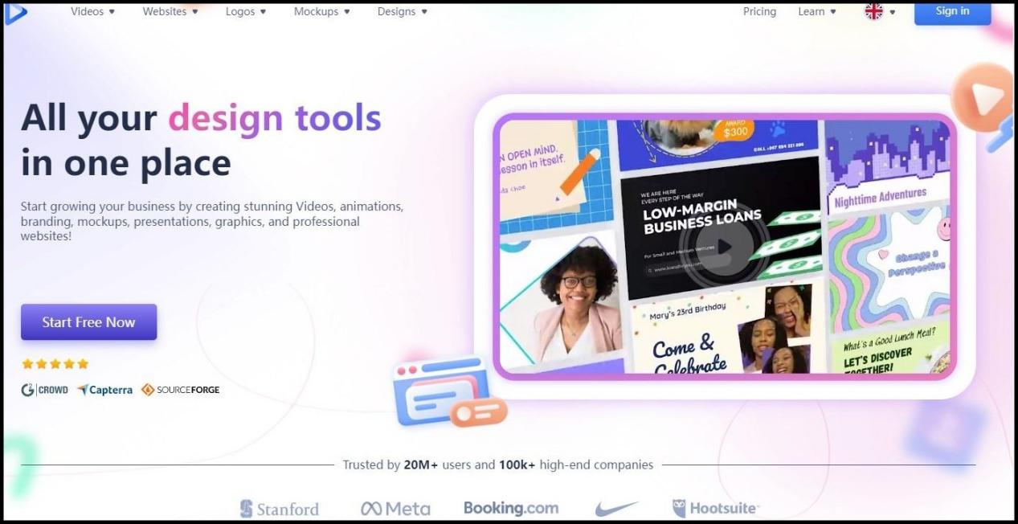Open the Logos menu
The width and height of the screenshot is (1018, 524).
246,11
